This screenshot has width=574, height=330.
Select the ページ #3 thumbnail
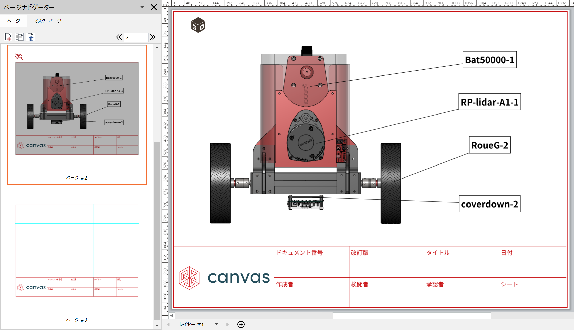(77, 257)
